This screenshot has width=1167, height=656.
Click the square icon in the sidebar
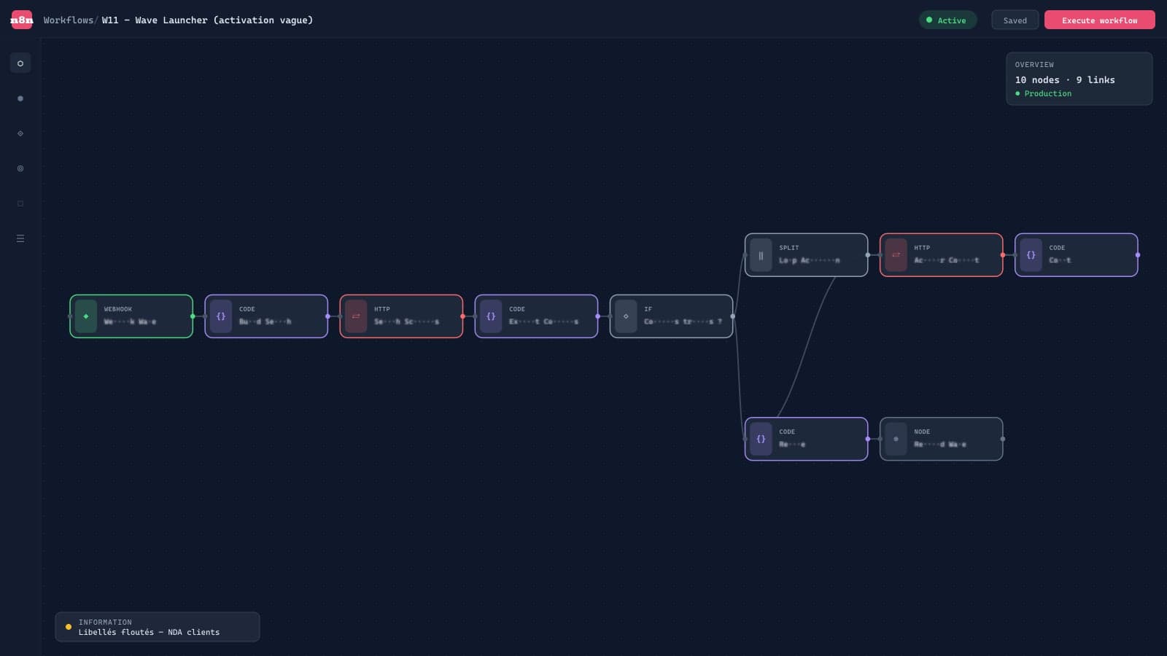point(20,203)
